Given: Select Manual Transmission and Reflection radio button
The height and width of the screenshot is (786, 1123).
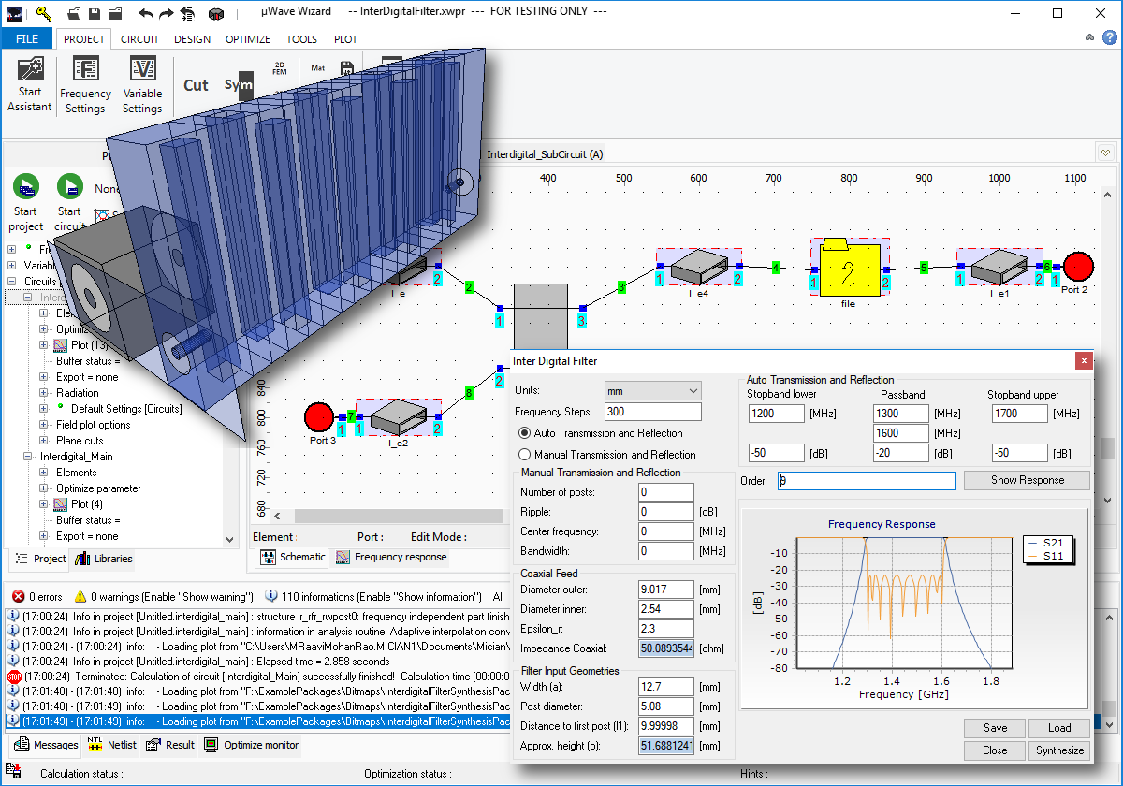Looking at the screenshot, I should pyautogui.click(x=524, y=454).
